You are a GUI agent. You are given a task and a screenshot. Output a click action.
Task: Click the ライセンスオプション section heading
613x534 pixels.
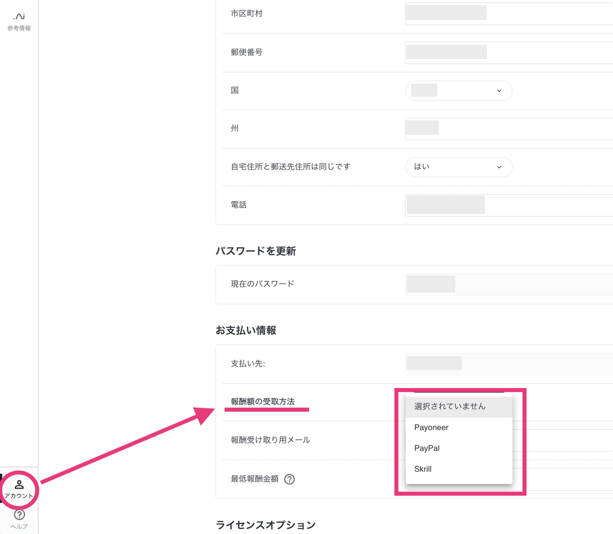[266, 525]
